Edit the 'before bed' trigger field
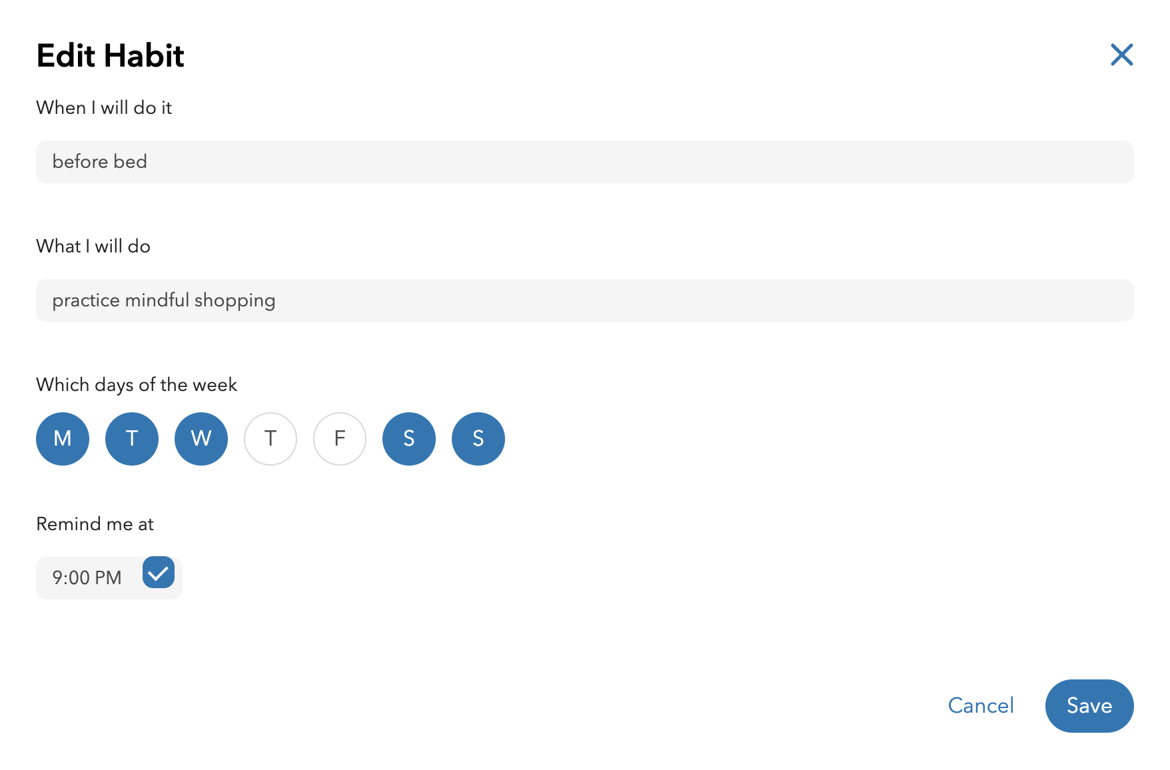This screenshot has height=770, width=1170. click(584, 161)
